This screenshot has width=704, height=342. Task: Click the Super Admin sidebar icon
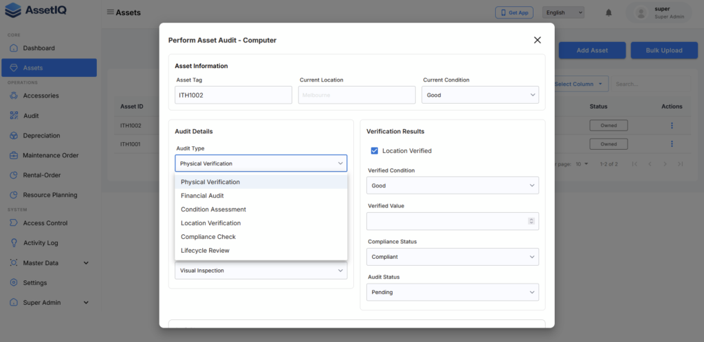coord(14,303)
